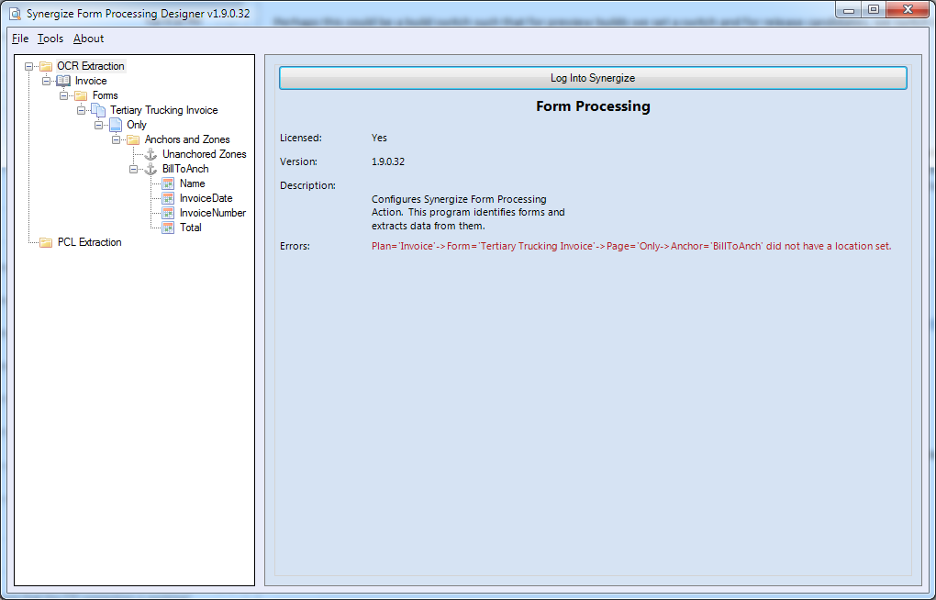Click the InvoiceDate zone icon

(x=168, y=198)
